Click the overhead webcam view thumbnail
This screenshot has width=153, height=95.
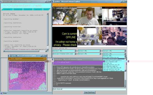pos(65,16)
